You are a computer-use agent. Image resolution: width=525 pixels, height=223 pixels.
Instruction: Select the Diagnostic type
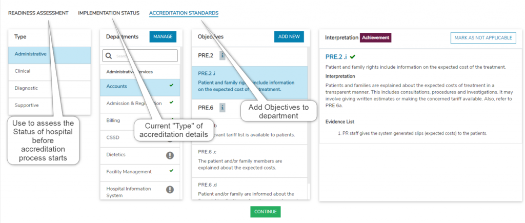tap(26, 88)
